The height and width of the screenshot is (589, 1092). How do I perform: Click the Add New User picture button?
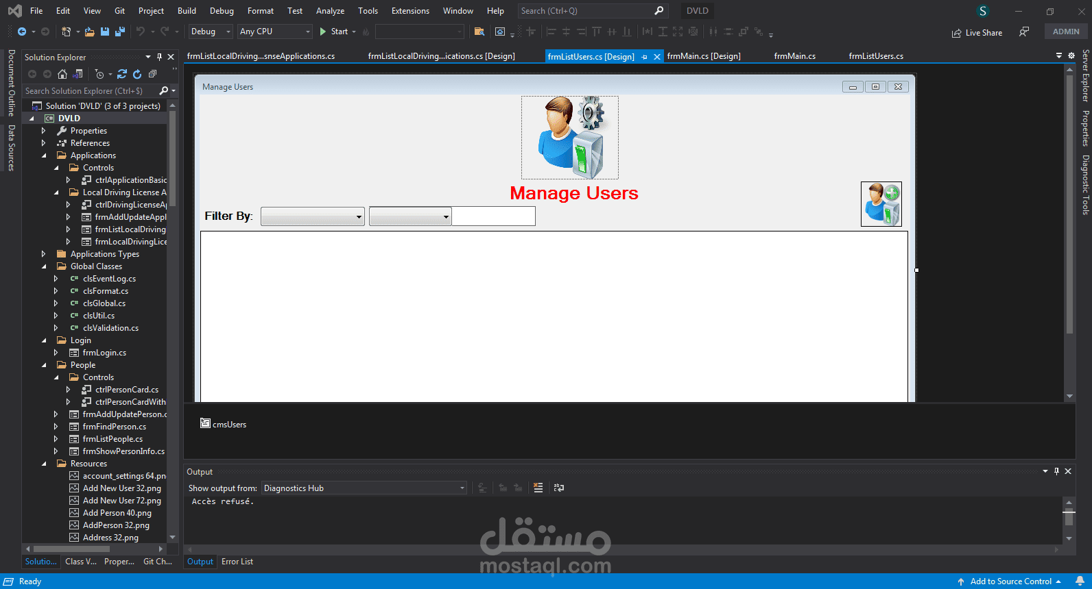[881, 204]
